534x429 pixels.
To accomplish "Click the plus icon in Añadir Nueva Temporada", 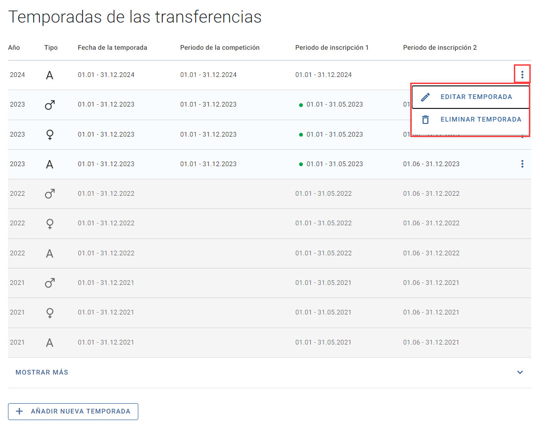I will click(x=19, y=412).
